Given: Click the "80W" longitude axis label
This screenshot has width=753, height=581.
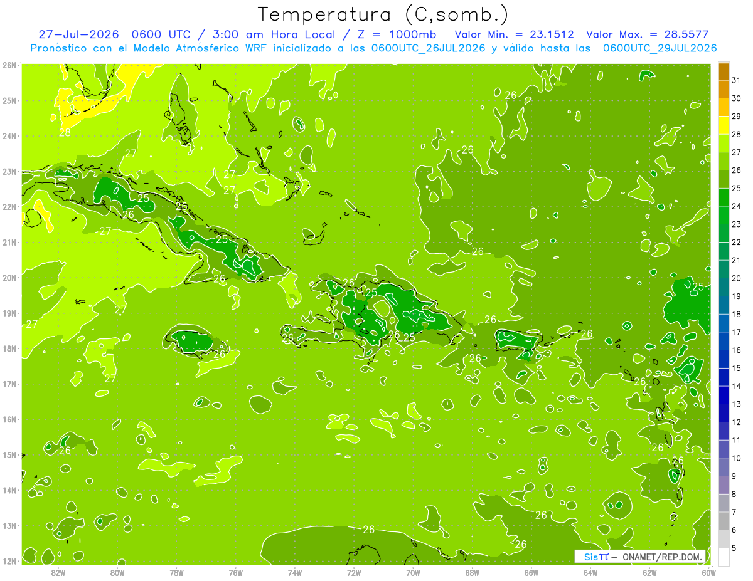Looking at the screenshot, I should pos(117,572).
